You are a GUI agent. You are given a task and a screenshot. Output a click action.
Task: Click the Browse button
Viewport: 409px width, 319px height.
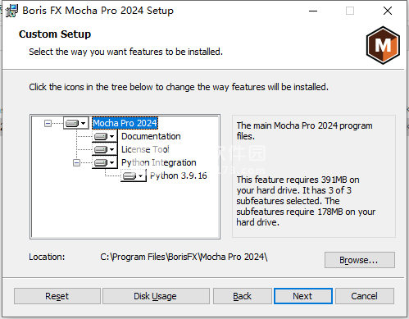click(x=360, y=260)
